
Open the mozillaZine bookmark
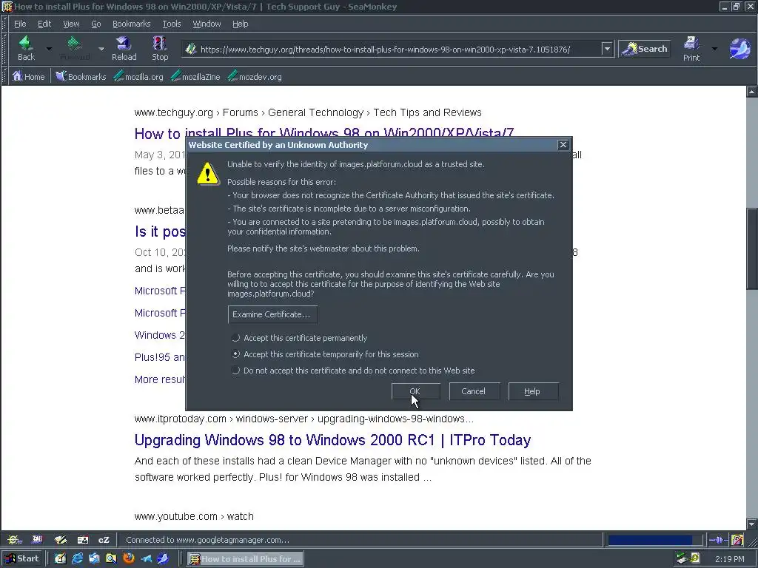[x=195, y=76]
